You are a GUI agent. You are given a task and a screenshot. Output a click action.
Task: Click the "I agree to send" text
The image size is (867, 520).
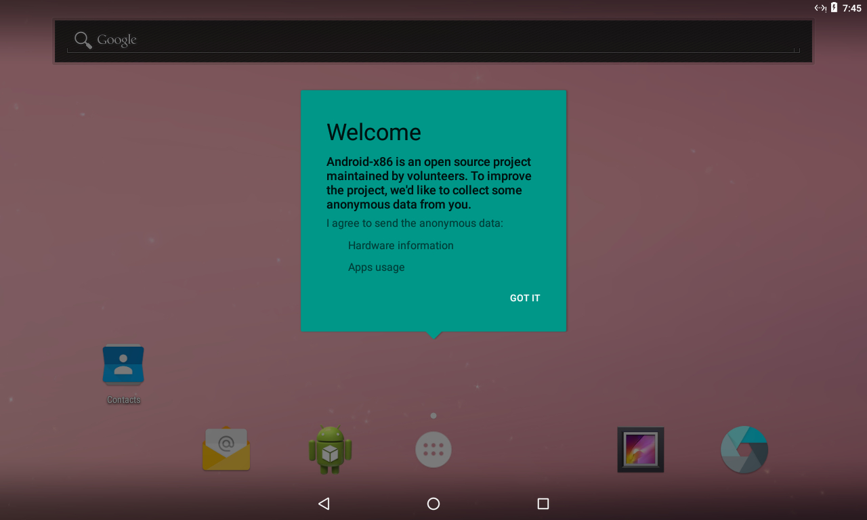pyautogui.click(x=415, y=223)
